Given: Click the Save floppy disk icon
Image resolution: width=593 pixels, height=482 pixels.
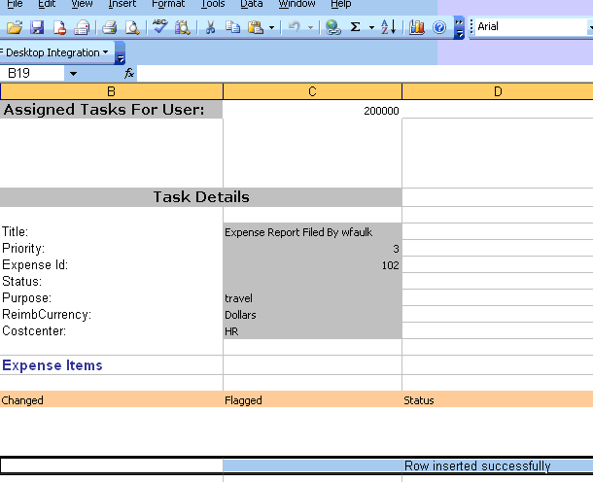Looking at the screenshot, I should tap(37, 27).
